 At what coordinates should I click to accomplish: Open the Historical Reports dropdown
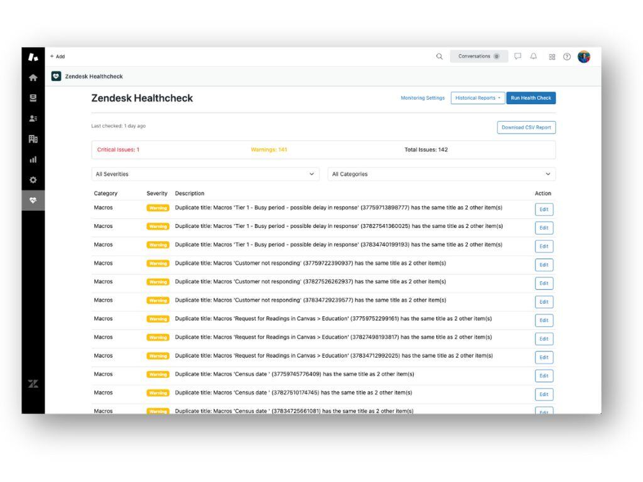click(x=478, y=98)
